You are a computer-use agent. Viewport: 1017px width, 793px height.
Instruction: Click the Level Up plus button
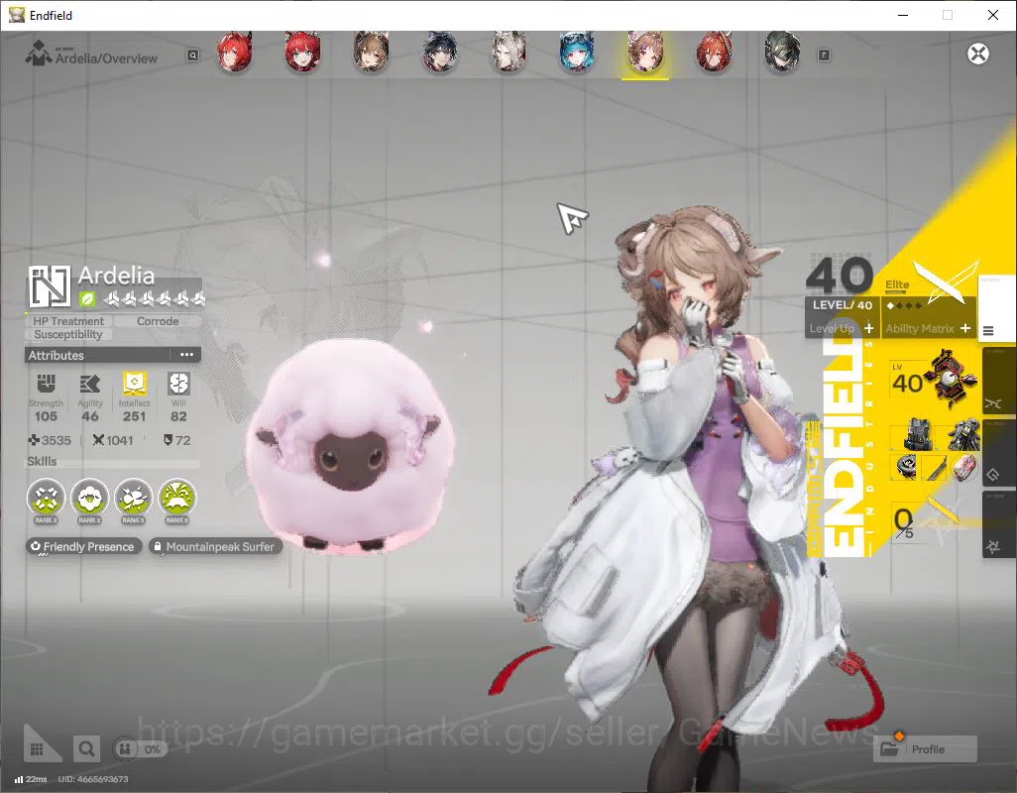pos(868,329)
